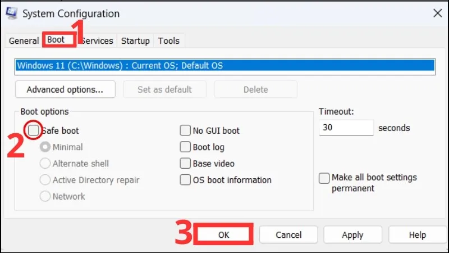Open the Startup tab
Image resolution: width=449 pixels, height=253 pixels.
(135, 41)
